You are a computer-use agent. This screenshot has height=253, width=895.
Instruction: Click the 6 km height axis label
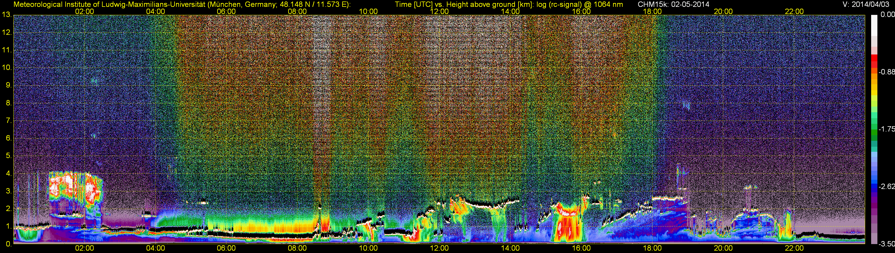(9, 138)
